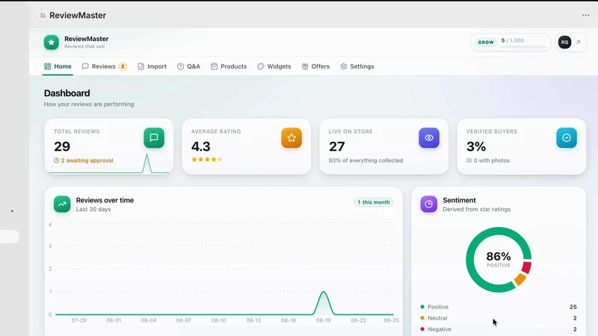598x336 pixels.
Task: Click the Positive count 25
Action: [573, 307]
